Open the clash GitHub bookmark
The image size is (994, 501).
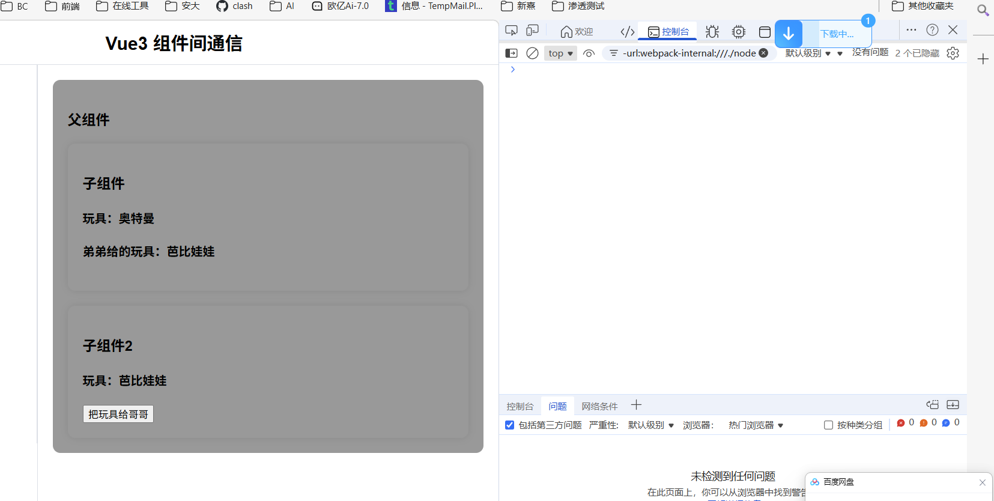(235, 6)
